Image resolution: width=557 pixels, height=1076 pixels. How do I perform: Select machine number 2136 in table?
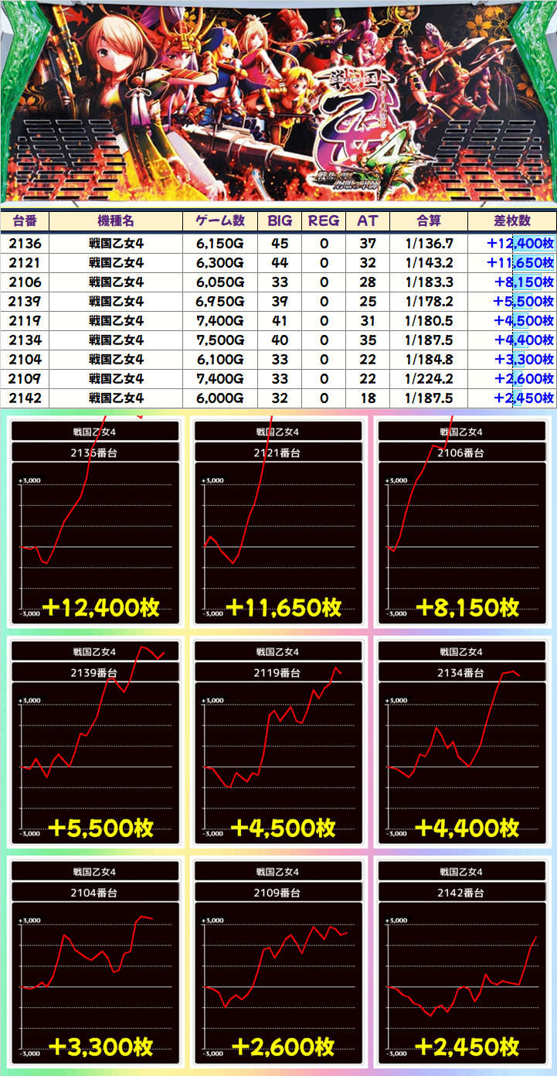(25, 244)
